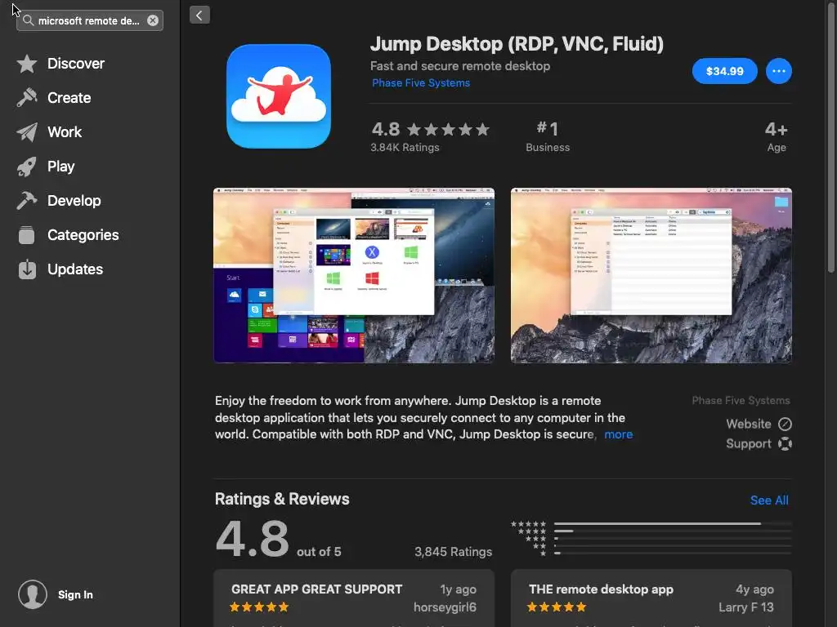Click the Support lifebuoy icon
This screenshot has width=837, height=627.
pyautogui.click(x=785, y=443)
